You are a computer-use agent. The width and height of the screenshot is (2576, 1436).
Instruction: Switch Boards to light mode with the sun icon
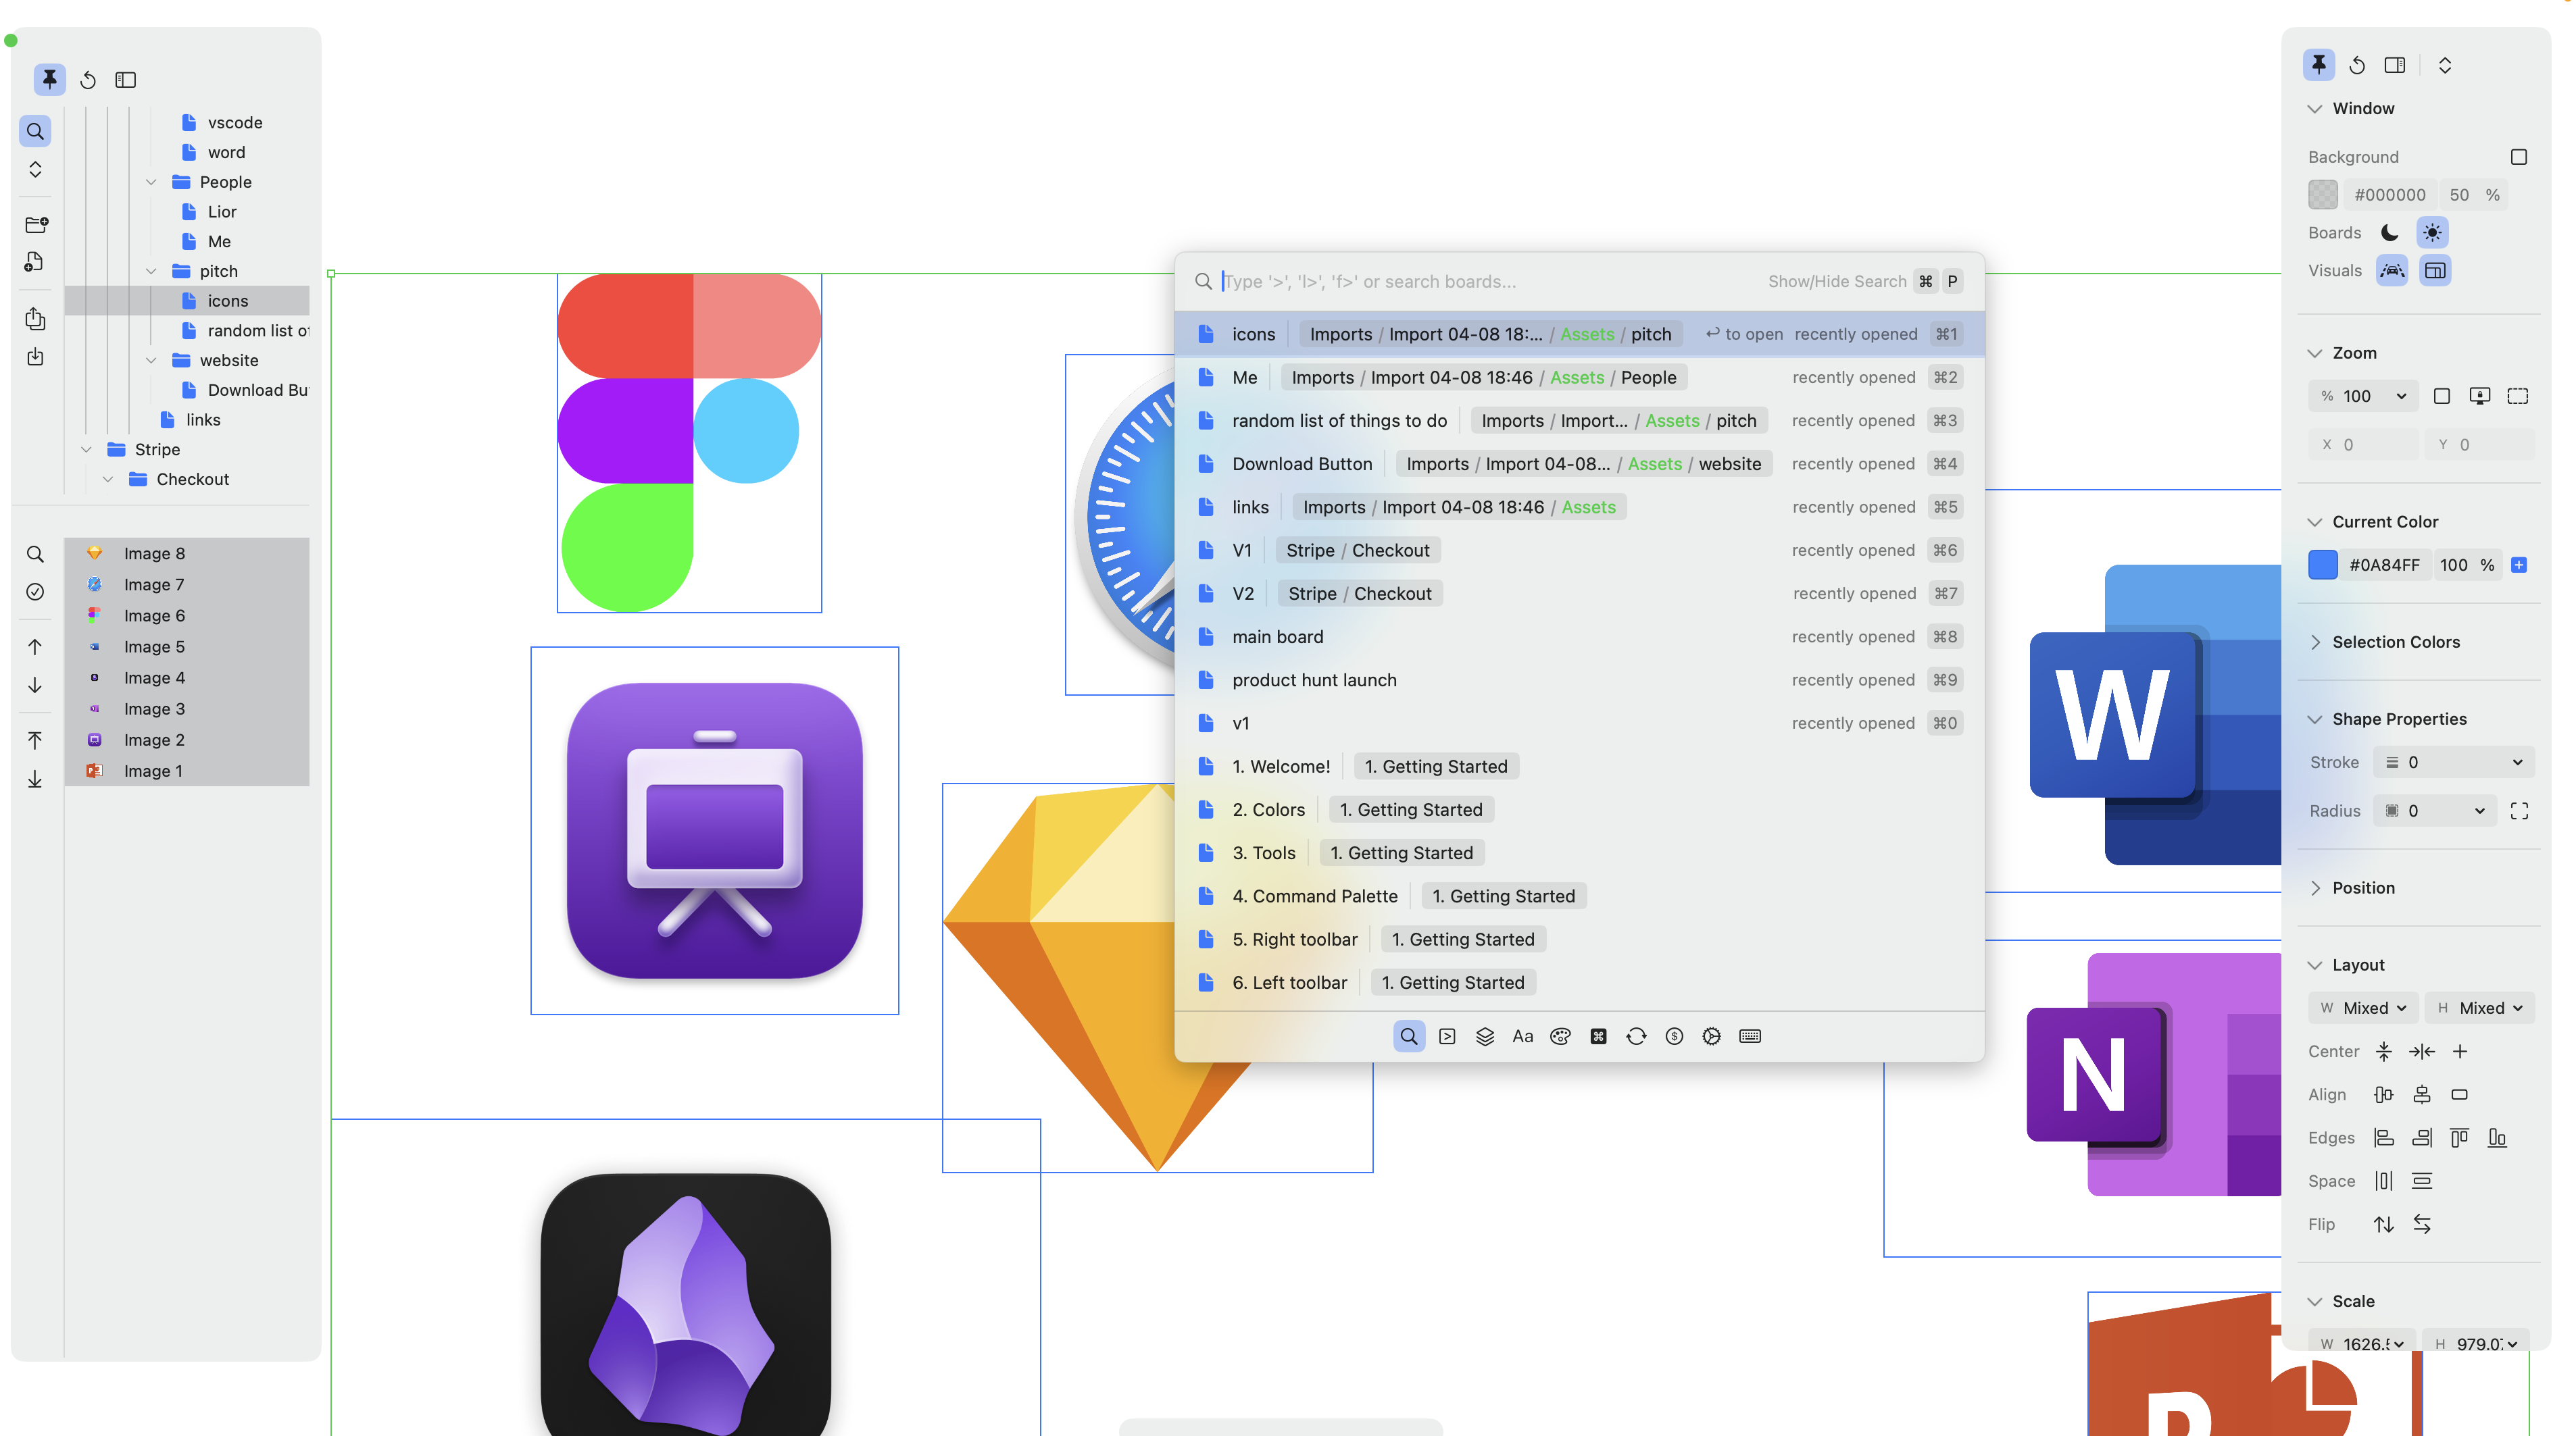point(2432,233)
